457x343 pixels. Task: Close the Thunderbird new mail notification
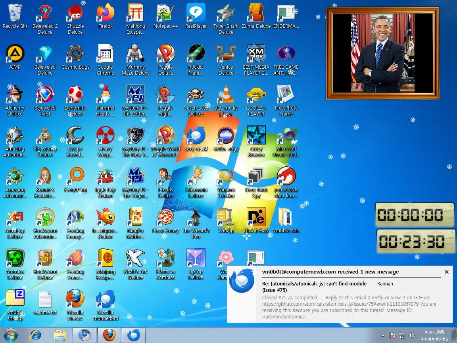pyautogui.click(x=447, y=272)
